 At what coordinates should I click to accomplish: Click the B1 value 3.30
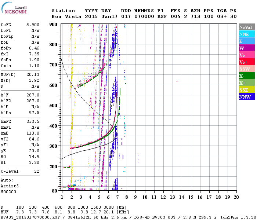click(x=34, y=163)
